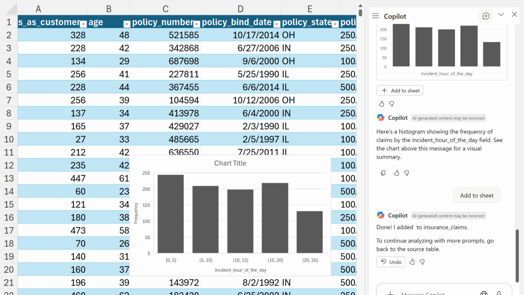
Task: Like the response beside the copy icon
Action: coord(396,173)
